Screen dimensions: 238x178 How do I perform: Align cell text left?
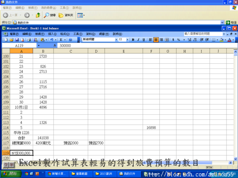tap(150, 40)
